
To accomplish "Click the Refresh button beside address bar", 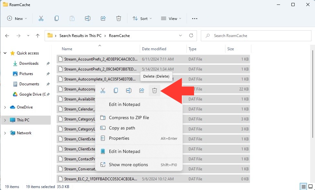I will [x=191, y=36].
